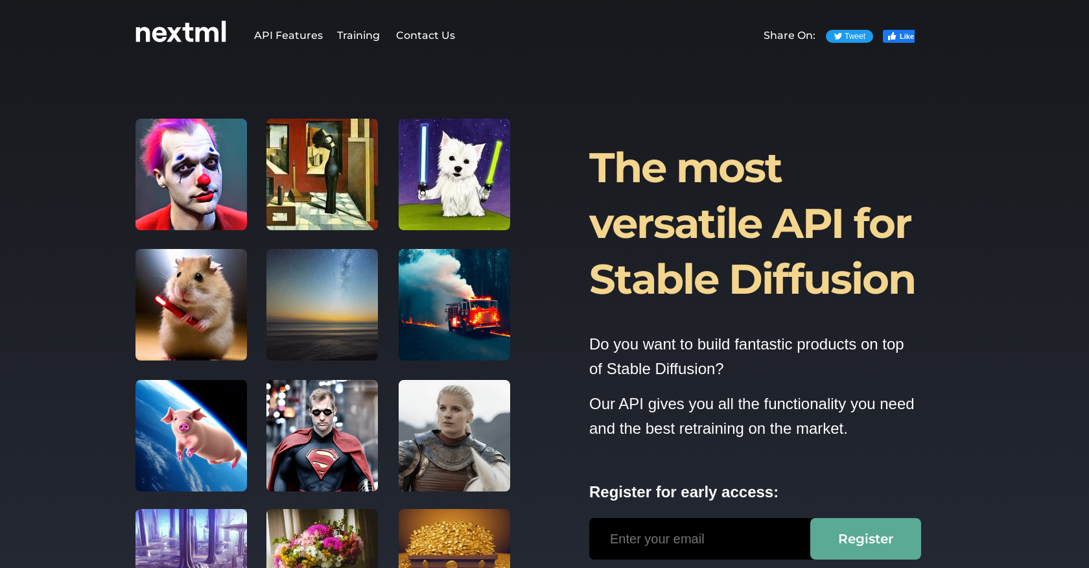The image size is (1089, 568).
Task: Go to the Training page
Action: point(358,36)
